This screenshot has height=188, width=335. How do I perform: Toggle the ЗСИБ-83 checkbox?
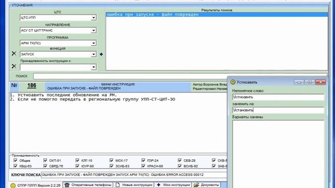point(111,166)
